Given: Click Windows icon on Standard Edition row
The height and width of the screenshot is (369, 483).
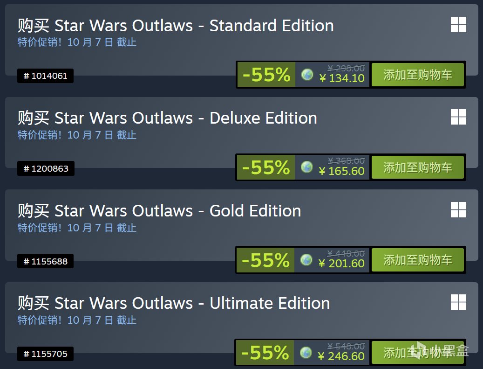Looking at the screenshot, I should click(x=458, y=25).
